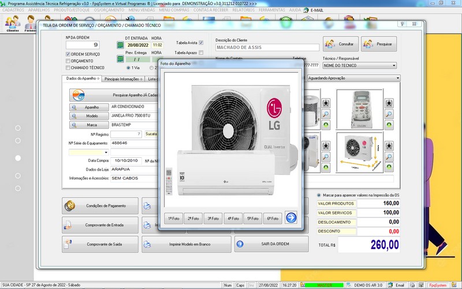Viewport: 462px width, 289px height.
Task: Open the FERRAMENTAS menu
Action: point(272,10)
